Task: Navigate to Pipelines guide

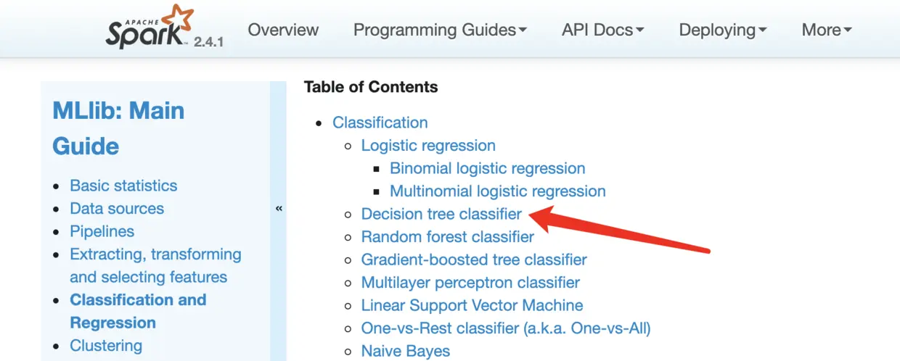Action: (102, 231)
